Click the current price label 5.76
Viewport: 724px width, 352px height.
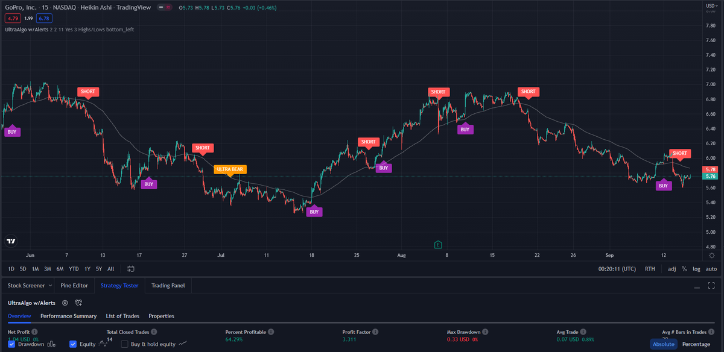click(x=711, y=177)
